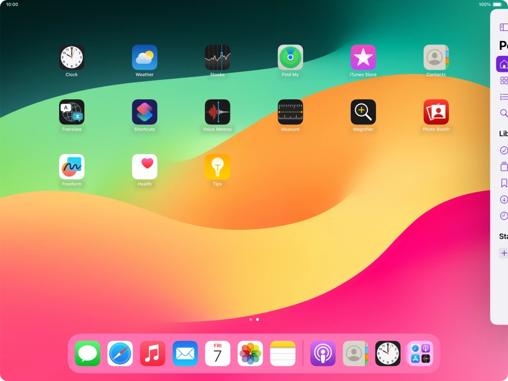Open the App Library folder in dock
Image resolution: width=508 pixels, height=381 pixels.
pyautogui.click(x=420, y=354)
